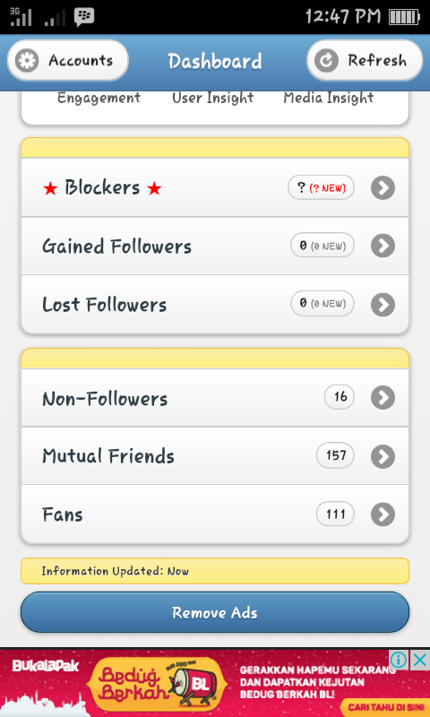Expand Lost Followers arrow chevron
The height and width of the screenshot is (717, 430).
click(x=383, y=305)
